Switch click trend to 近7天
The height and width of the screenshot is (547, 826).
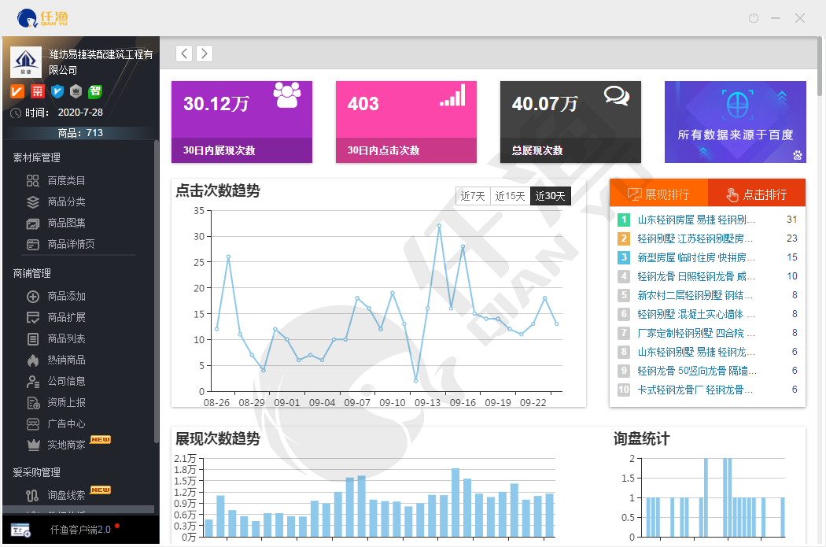pos(473,196)
